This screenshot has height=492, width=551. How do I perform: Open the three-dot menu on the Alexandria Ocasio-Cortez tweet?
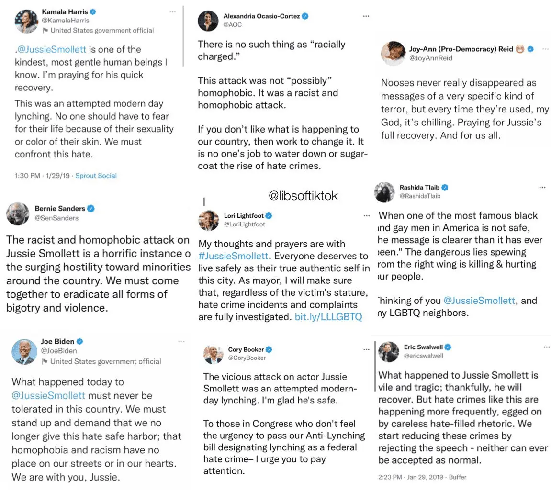click(x=366, y=16)
